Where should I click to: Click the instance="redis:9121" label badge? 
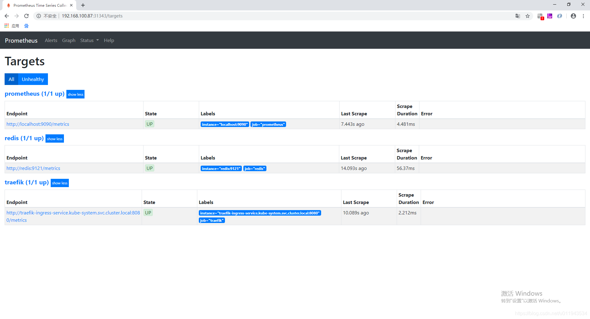221,168
